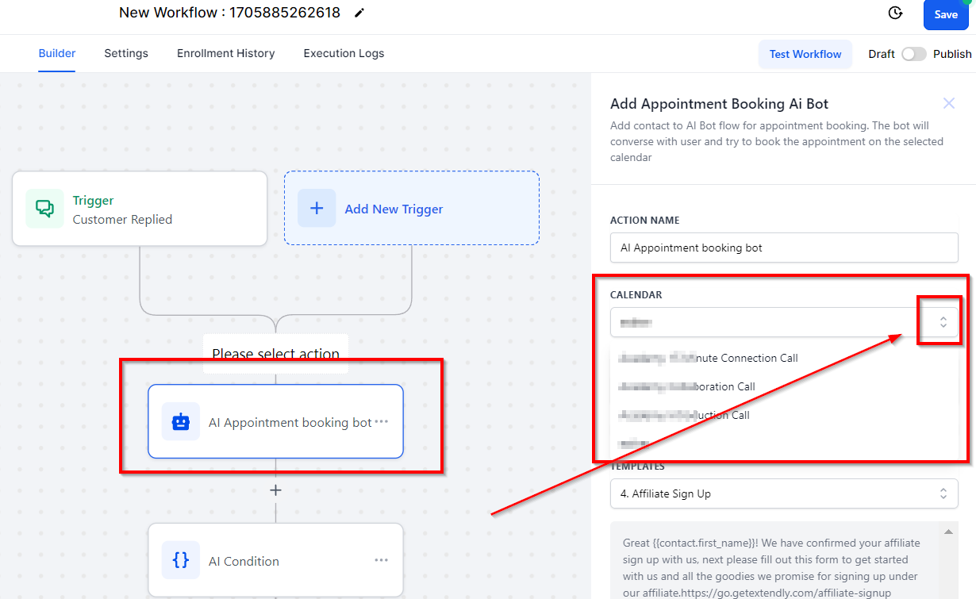The height and width of the screenshot is (599, 976).
Task: Expand the Calendar dropdown arrow
Action: pyautogui.click(x=943, y=322)
